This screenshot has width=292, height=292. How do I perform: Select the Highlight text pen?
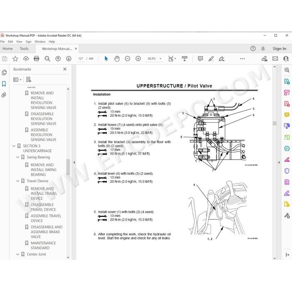point(211,59)
